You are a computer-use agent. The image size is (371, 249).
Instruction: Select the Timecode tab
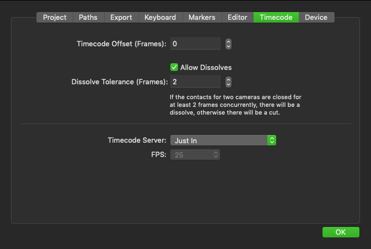276,17
